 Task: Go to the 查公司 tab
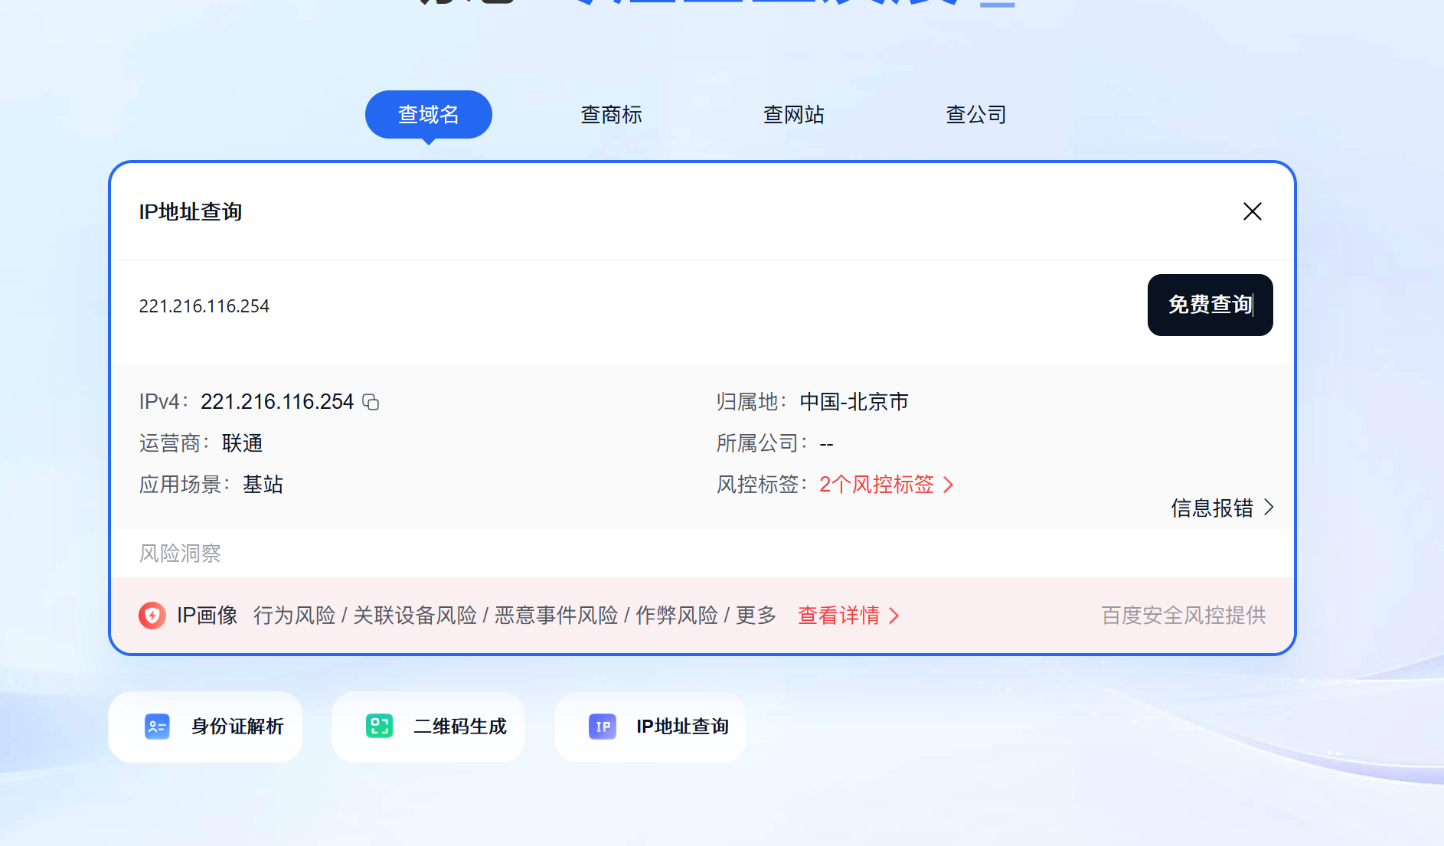976,115
